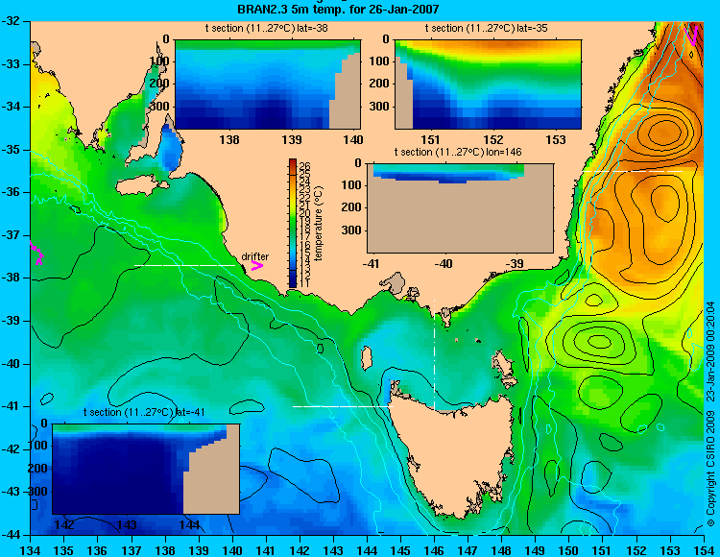Image resolution: width=720 pixels, height=557 pixels.
Task: Click the title 'BRAN2.3 5m temp. for 26-Jan-2007'
Action: [338, 9]
